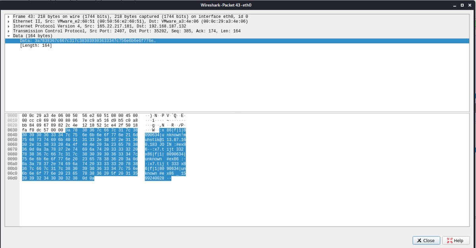476x248 pixels.
Task: Click hex offset 00b0 row label
Action: 12,169
